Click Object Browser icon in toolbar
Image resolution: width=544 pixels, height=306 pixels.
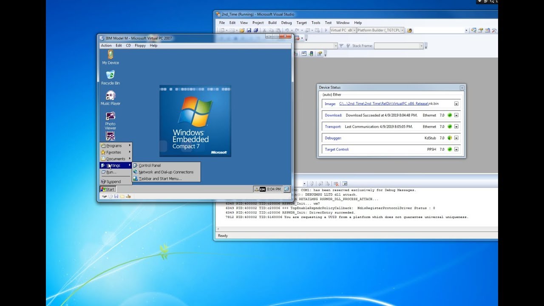point(487,30)
